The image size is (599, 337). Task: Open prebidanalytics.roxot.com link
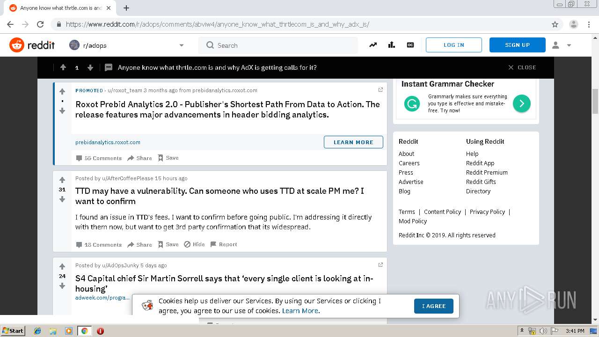[108, 142]
